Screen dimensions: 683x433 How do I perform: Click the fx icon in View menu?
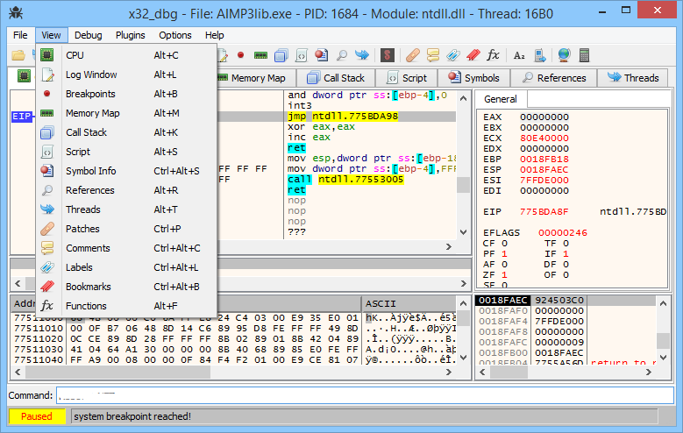coord(47,306)
